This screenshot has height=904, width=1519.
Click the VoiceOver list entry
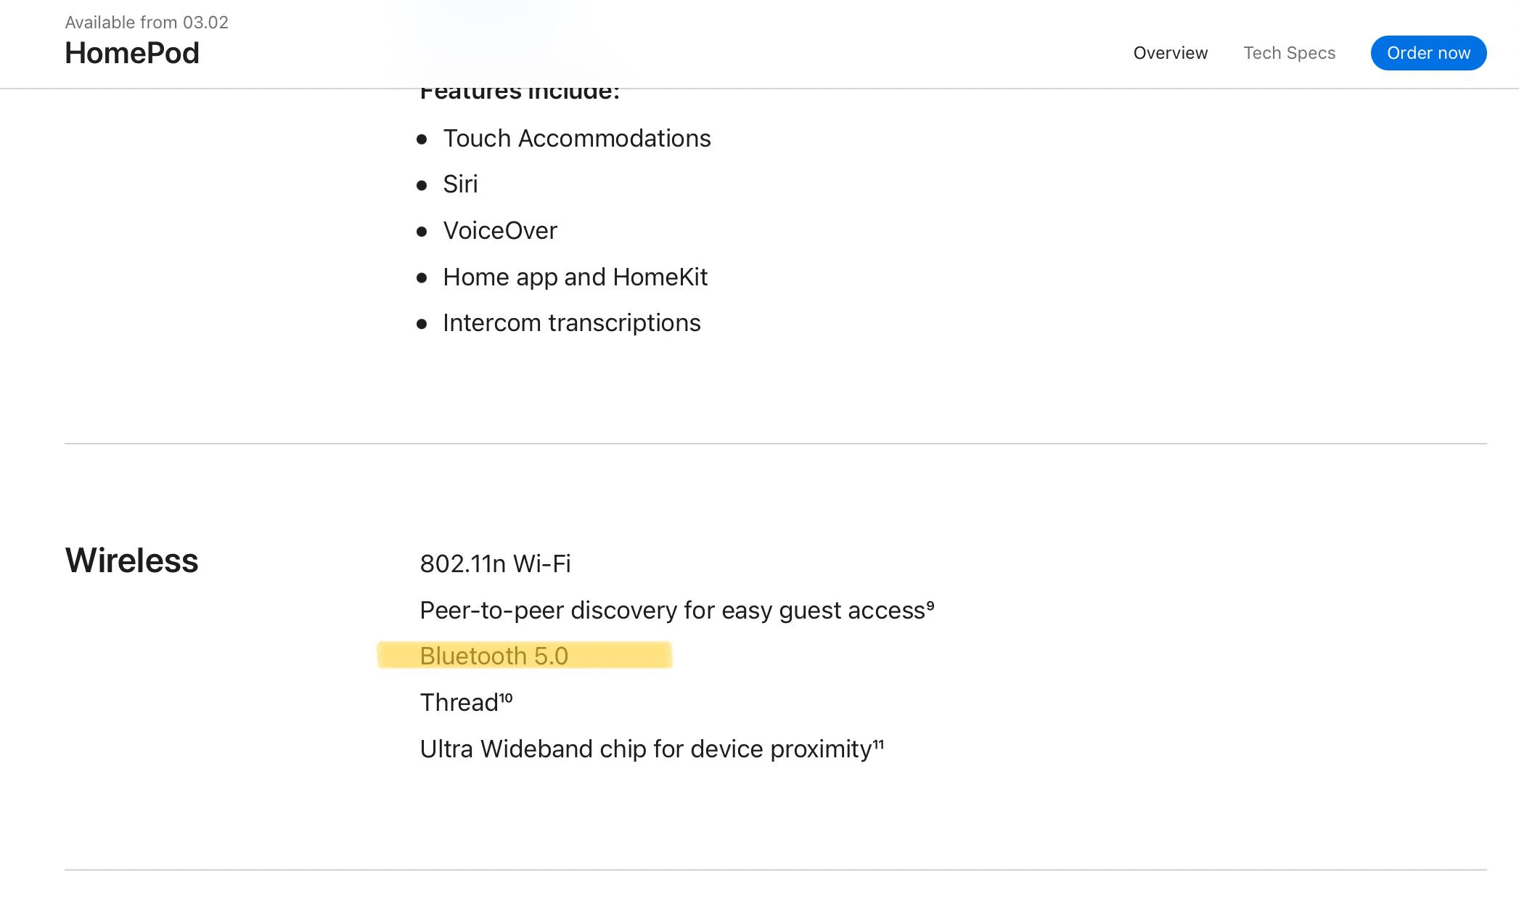(x=499, y=231)
